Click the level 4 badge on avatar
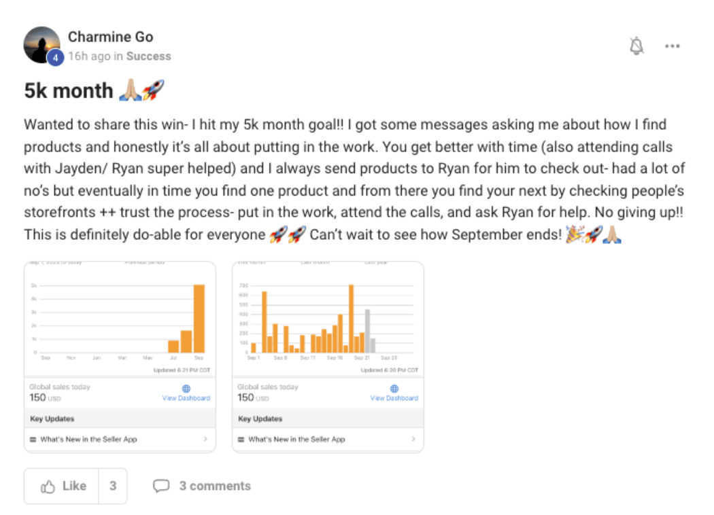Viewport: 714px width, 515px height. (55, 58)
